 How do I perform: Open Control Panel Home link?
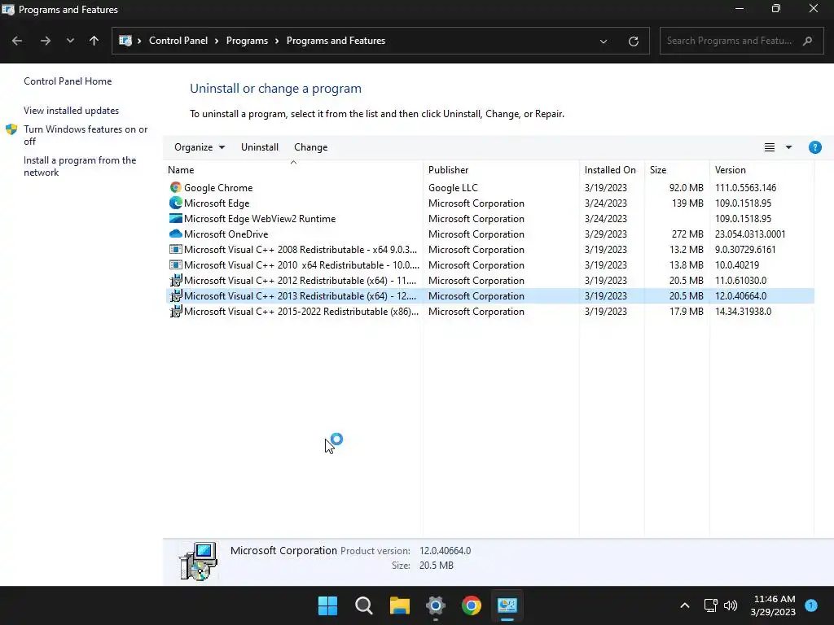tap(68, 81)
